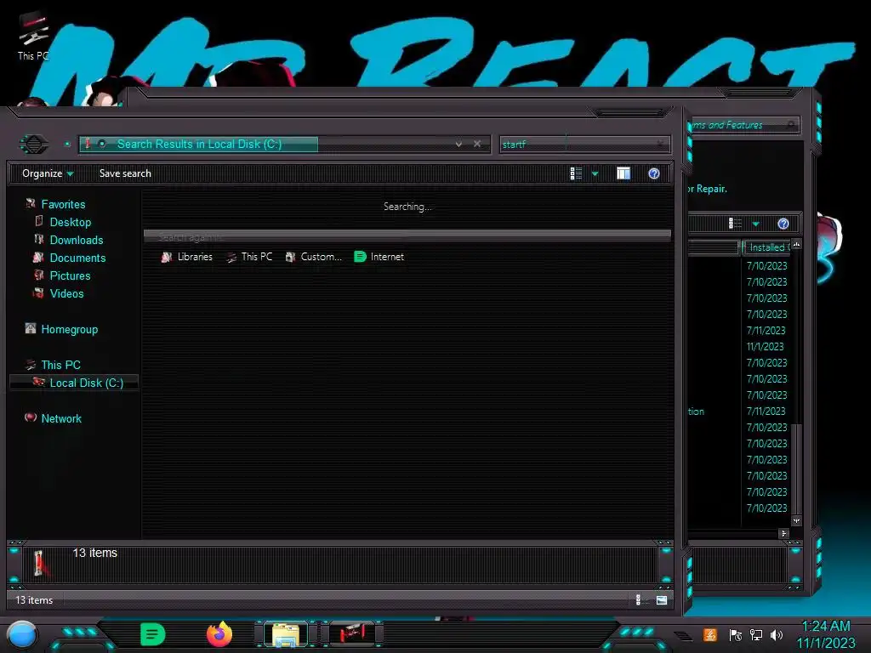Open File Explorer taskbar button

click(x=286, y=634)
